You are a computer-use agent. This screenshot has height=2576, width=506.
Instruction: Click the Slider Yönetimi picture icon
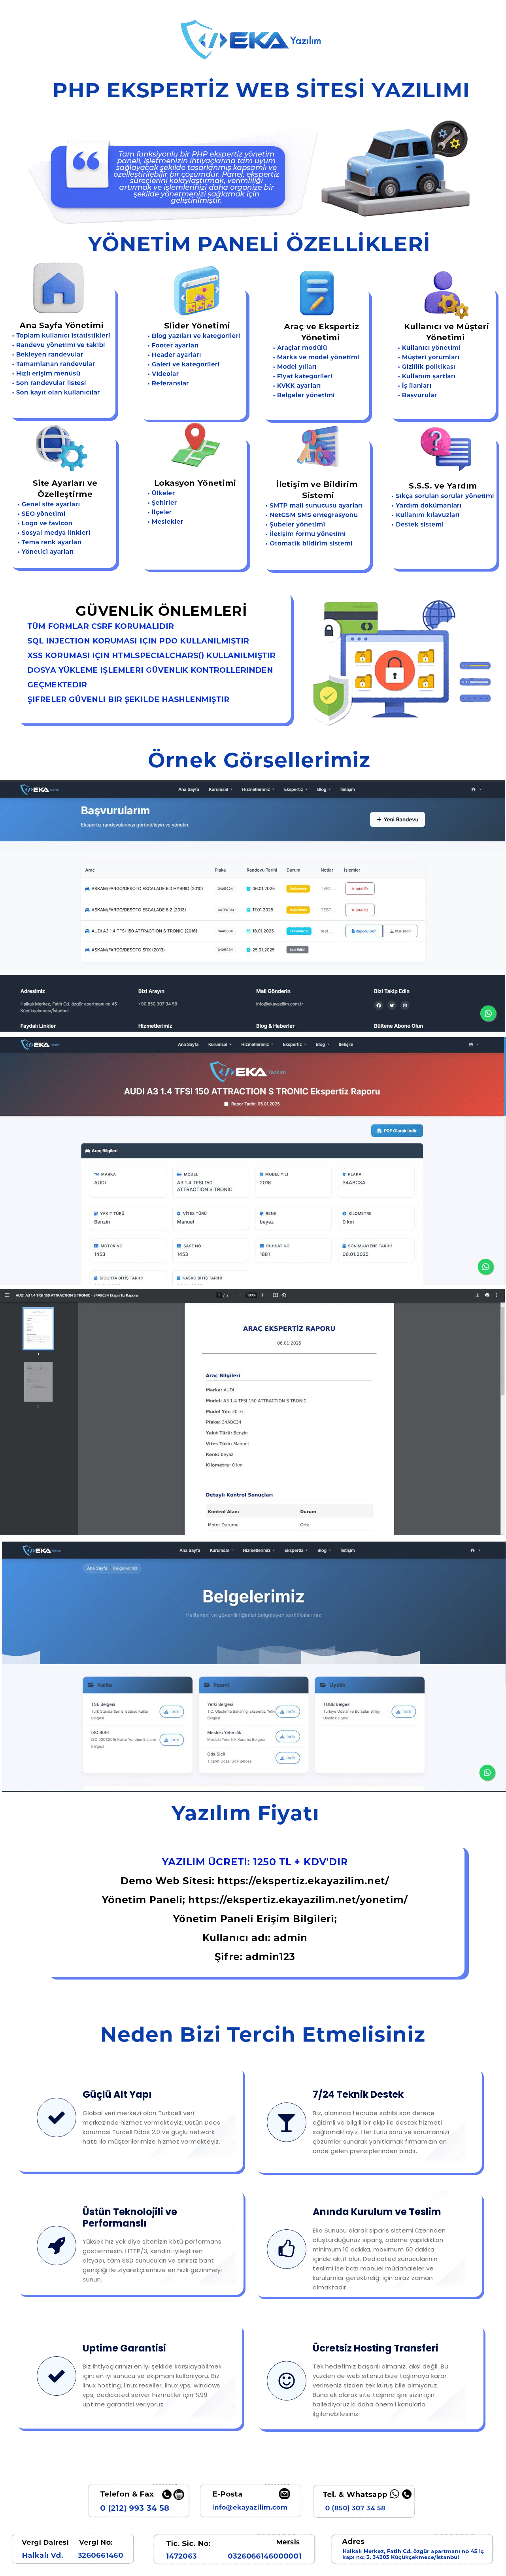197,291
